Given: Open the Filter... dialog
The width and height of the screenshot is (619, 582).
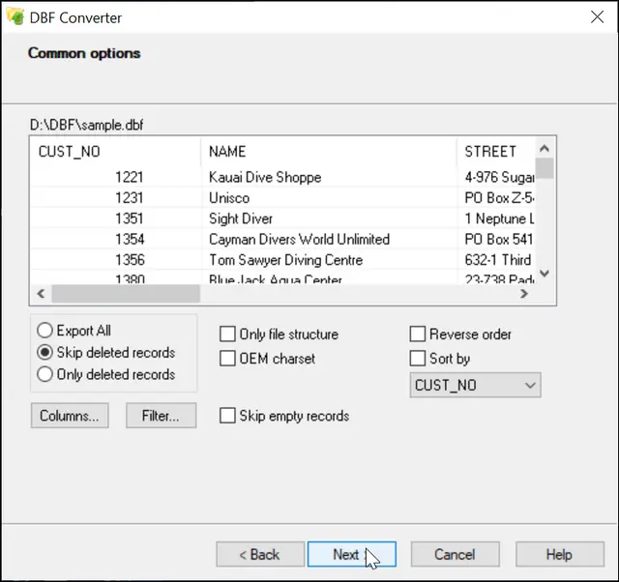Looking at the screenshot, I should point(162,416).
